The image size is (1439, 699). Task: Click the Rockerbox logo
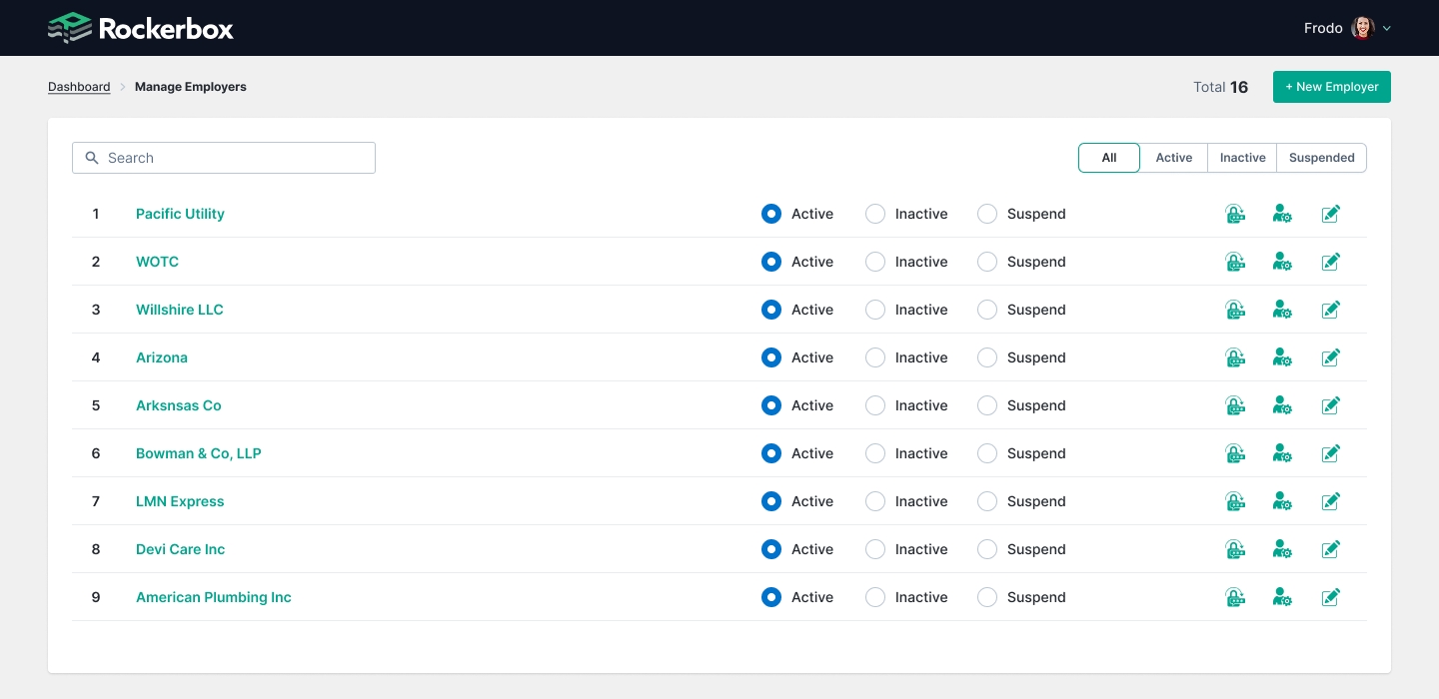click(141, 28)
